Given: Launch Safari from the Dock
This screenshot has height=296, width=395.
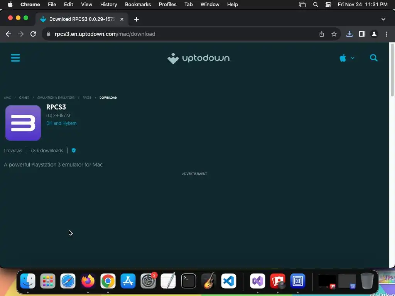Looking at the screenshot, I should (x=68, y=281).
